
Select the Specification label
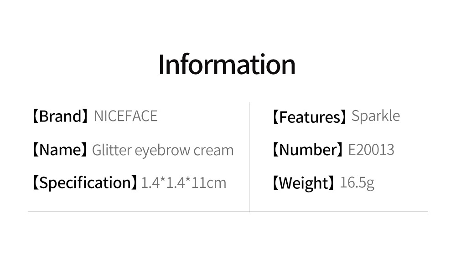pos(84,183)
